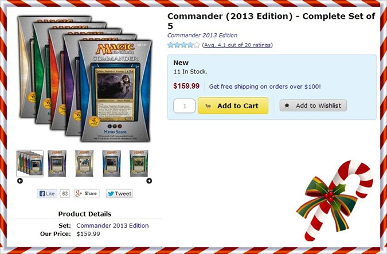Screen dimensions: 387x254
Task: Select the blue deck thumbnail
Action: (112, 163)
